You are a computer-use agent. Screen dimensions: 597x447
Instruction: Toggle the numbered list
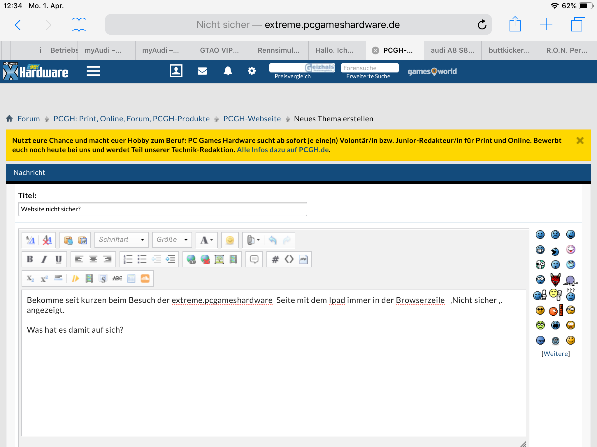point(128,259)
